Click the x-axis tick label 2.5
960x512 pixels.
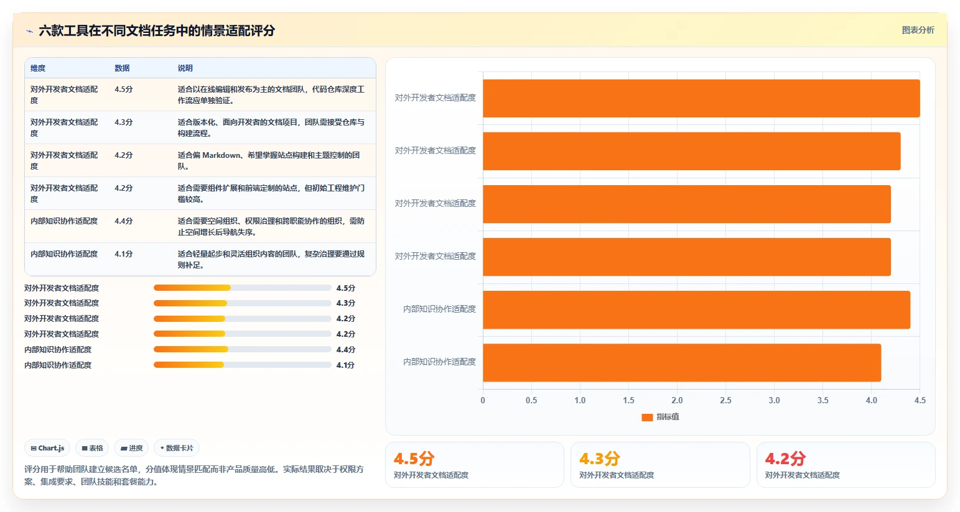tap(725, 400)
